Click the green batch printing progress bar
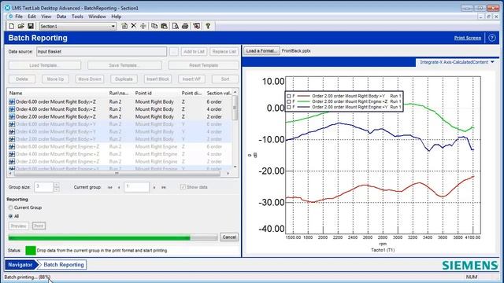Viewport: 504px width, 283px height. (113, 237)
